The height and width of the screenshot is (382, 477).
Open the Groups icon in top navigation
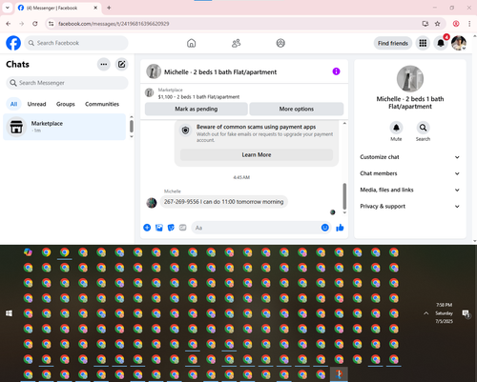[280, 43]
